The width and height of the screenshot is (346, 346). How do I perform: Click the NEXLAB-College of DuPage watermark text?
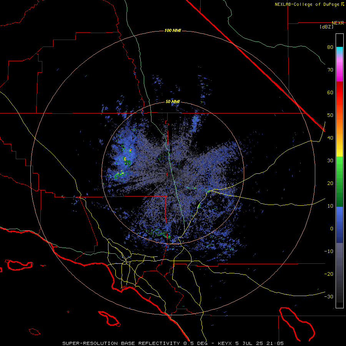pos(309,4)
